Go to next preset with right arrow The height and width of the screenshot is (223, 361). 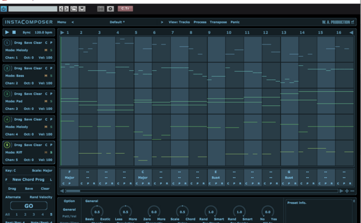pyautogui.click(x=67, y=9)
